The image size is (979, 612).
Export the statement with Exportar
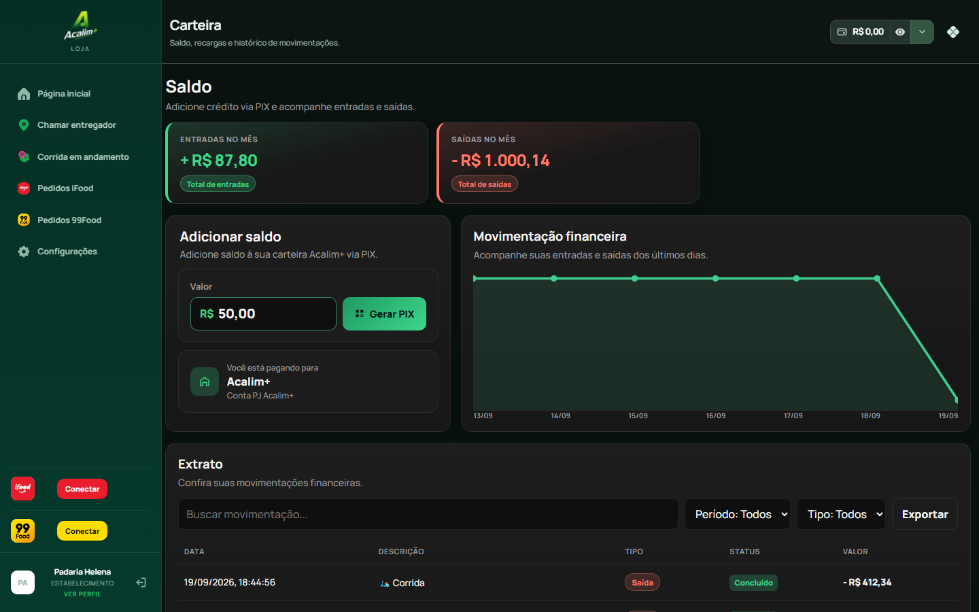pos(925,514)
